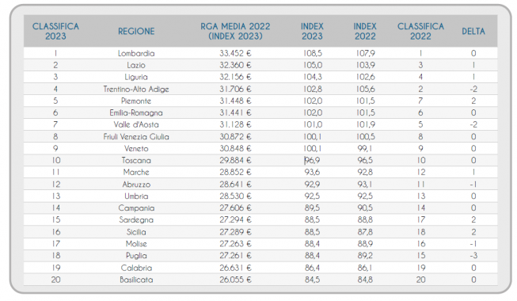The image size is (517, 301).
Task: Click Puglia's -3 delta value
Action: pos(473,256)
